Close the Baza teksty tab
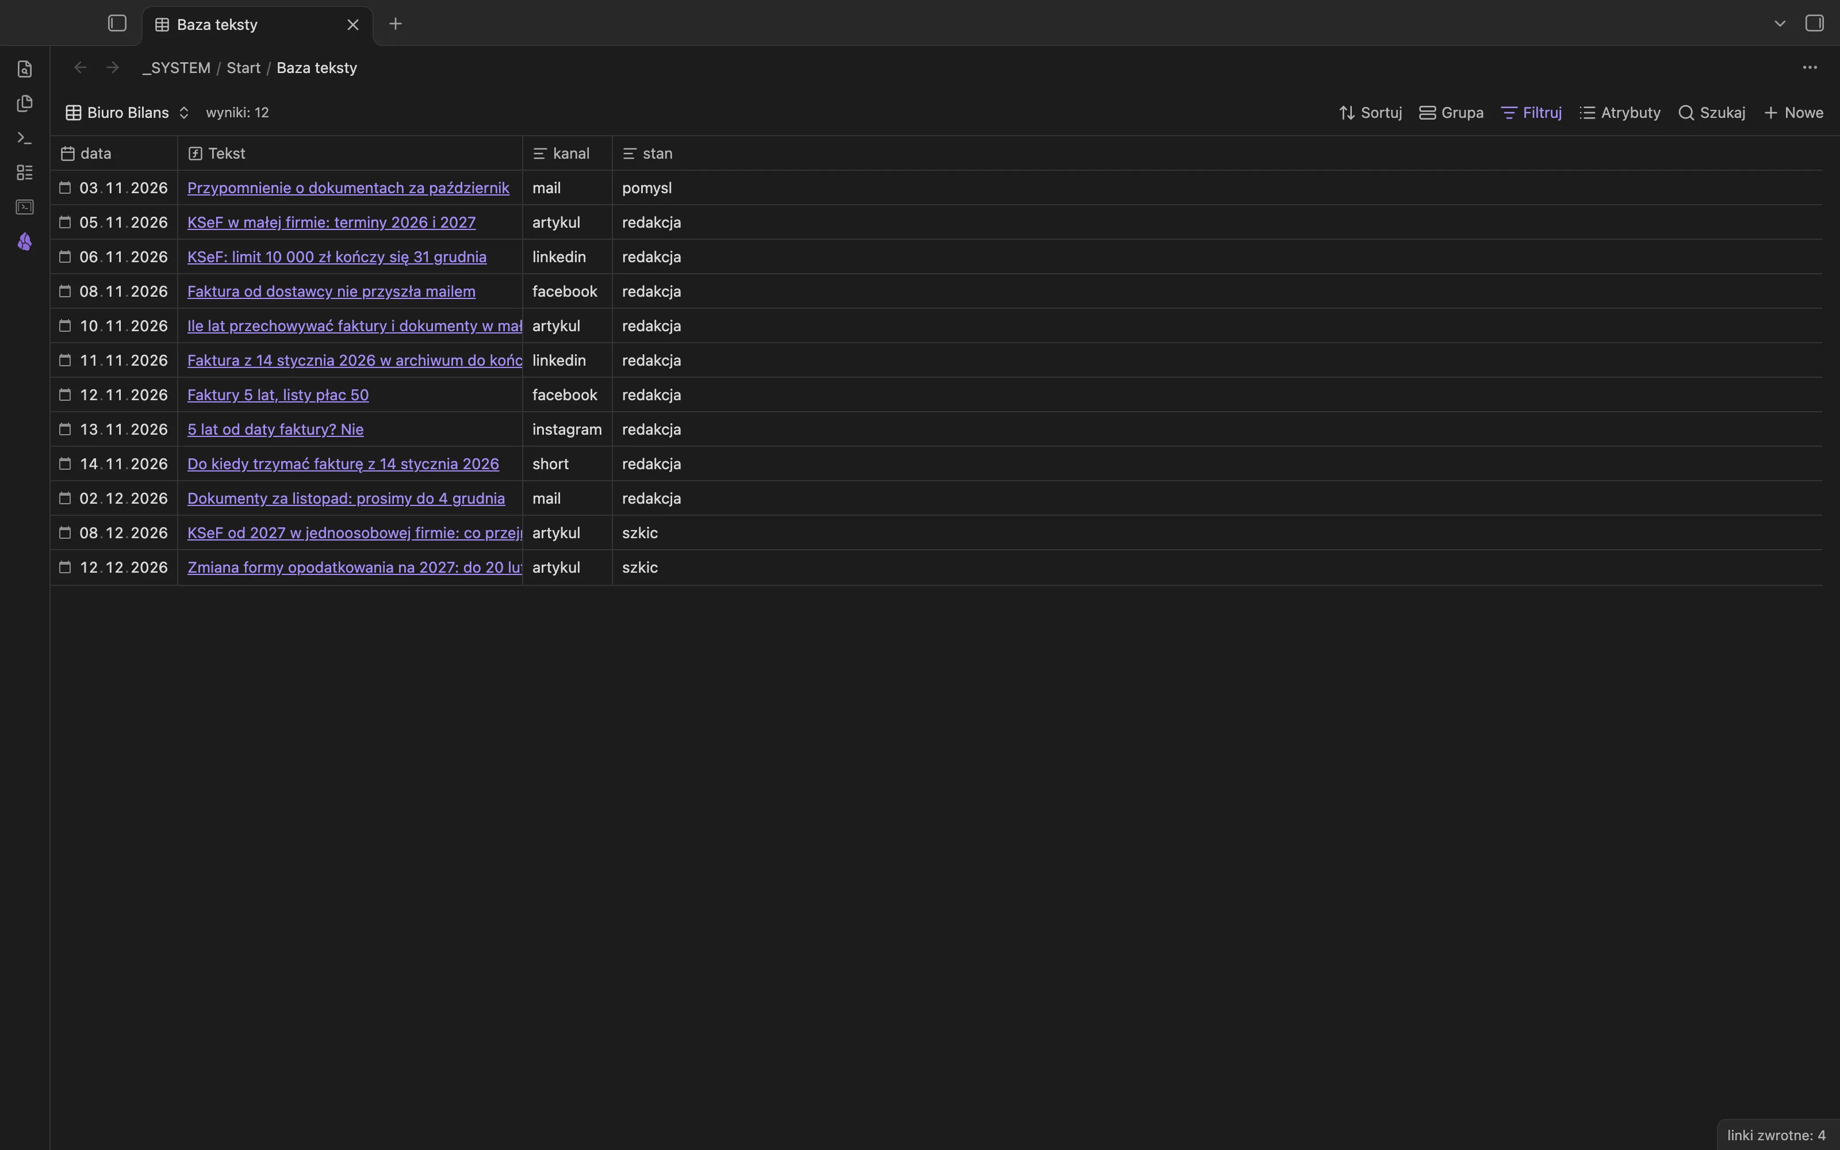Viewport: 1840px width, 1150px height. click(x=353, y=24)
